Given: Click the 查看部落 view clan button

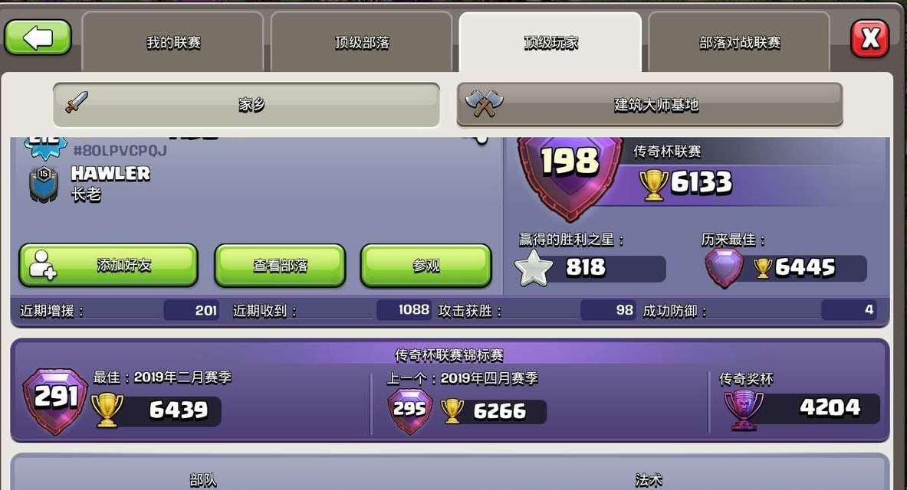Looking at the screenshot, I should click(x=280, y=265).
